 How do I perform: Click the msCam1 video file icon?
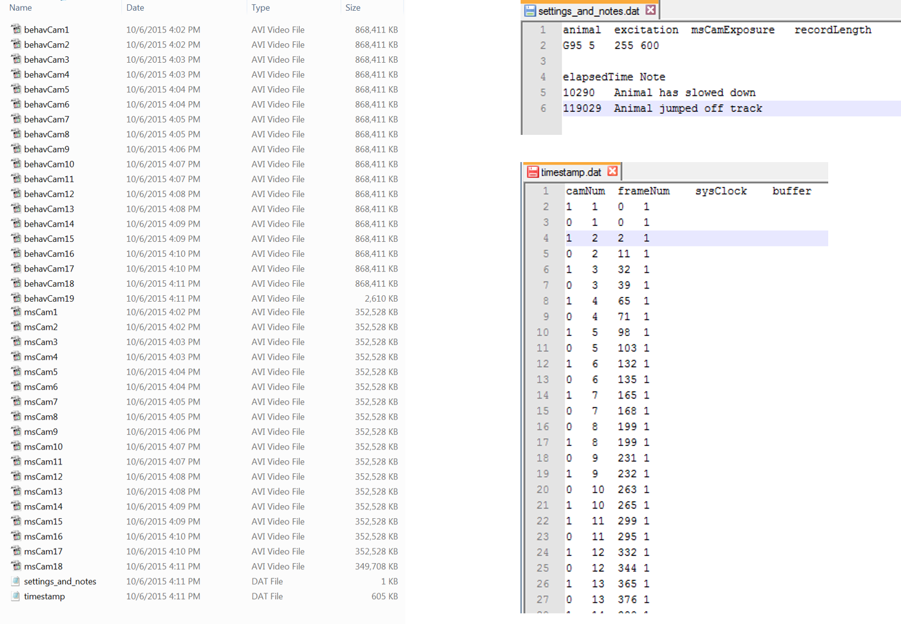[x=16, y=312]
